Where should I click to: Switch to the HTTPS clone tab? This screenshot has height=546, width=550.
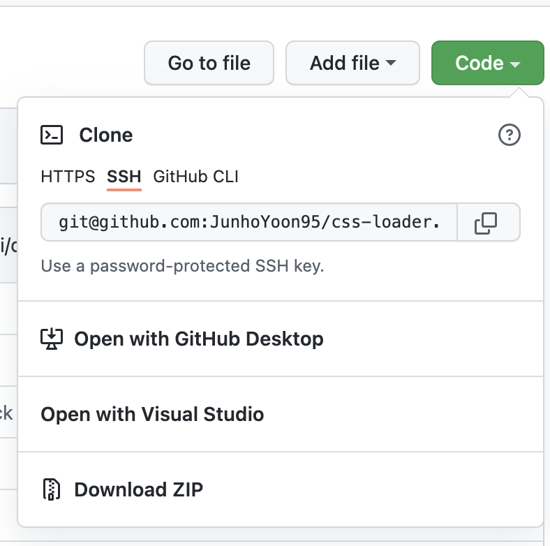[68, 177]
